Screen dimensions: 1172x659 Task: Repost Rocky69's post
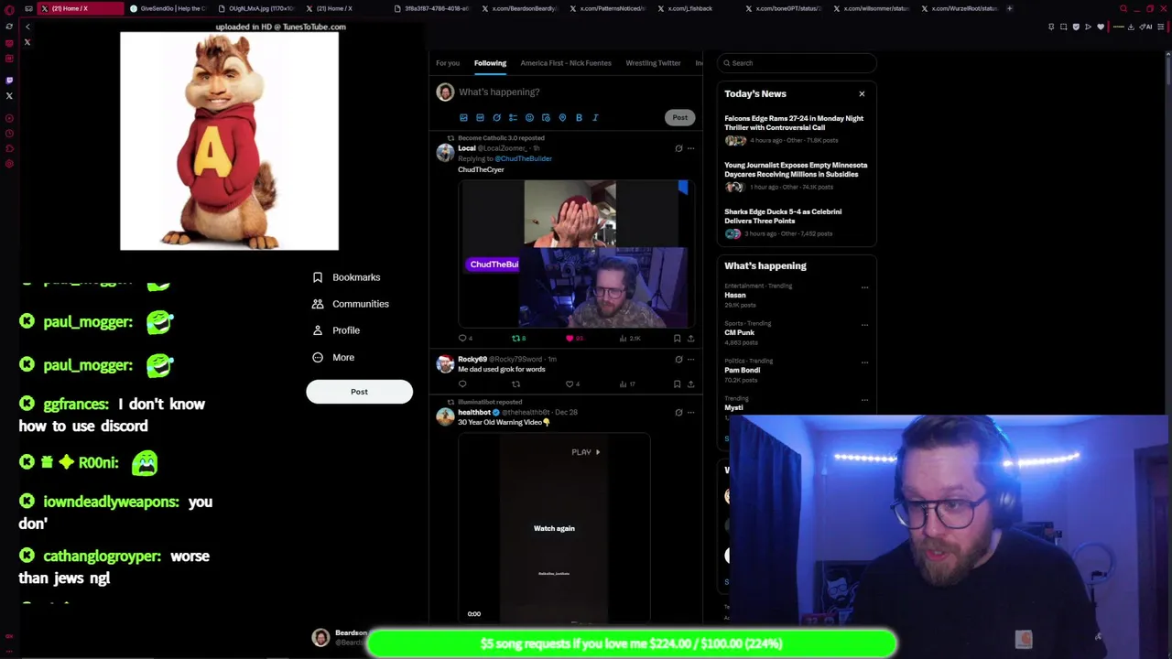pyautogui.click(x=515, y=384)
